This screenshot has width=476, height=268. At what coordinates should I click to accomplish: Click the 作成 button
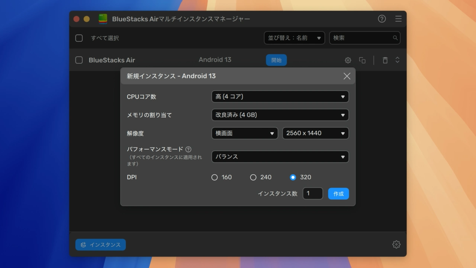tap(338, 194)
